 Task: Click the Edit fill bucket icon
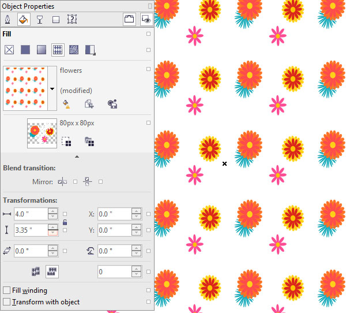(66, 104)
